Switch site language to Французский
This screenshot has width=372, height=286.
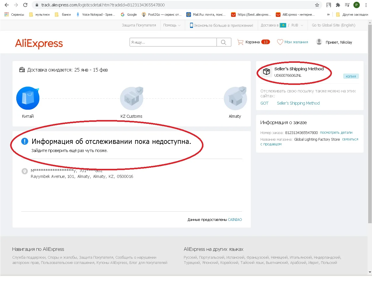(x=257, y=258)
